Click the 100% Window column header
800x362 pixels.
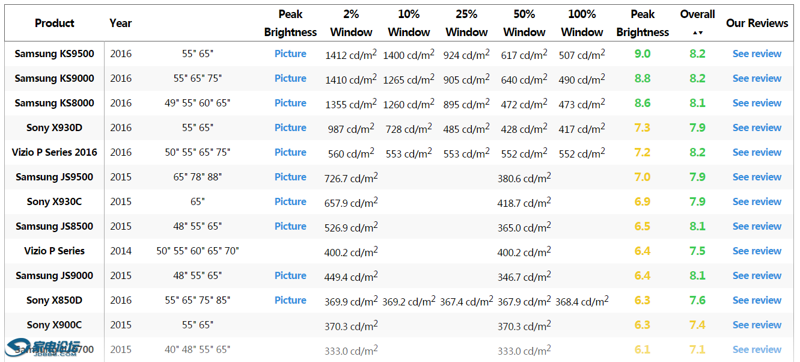coord(582,23)
